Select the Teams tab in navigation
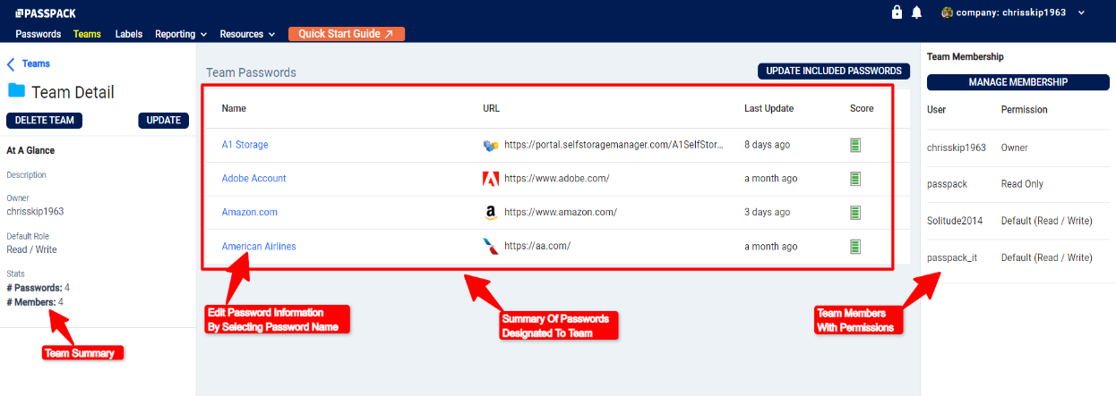This screenshot has width=1116, height=396. click(x=87, y=34)
